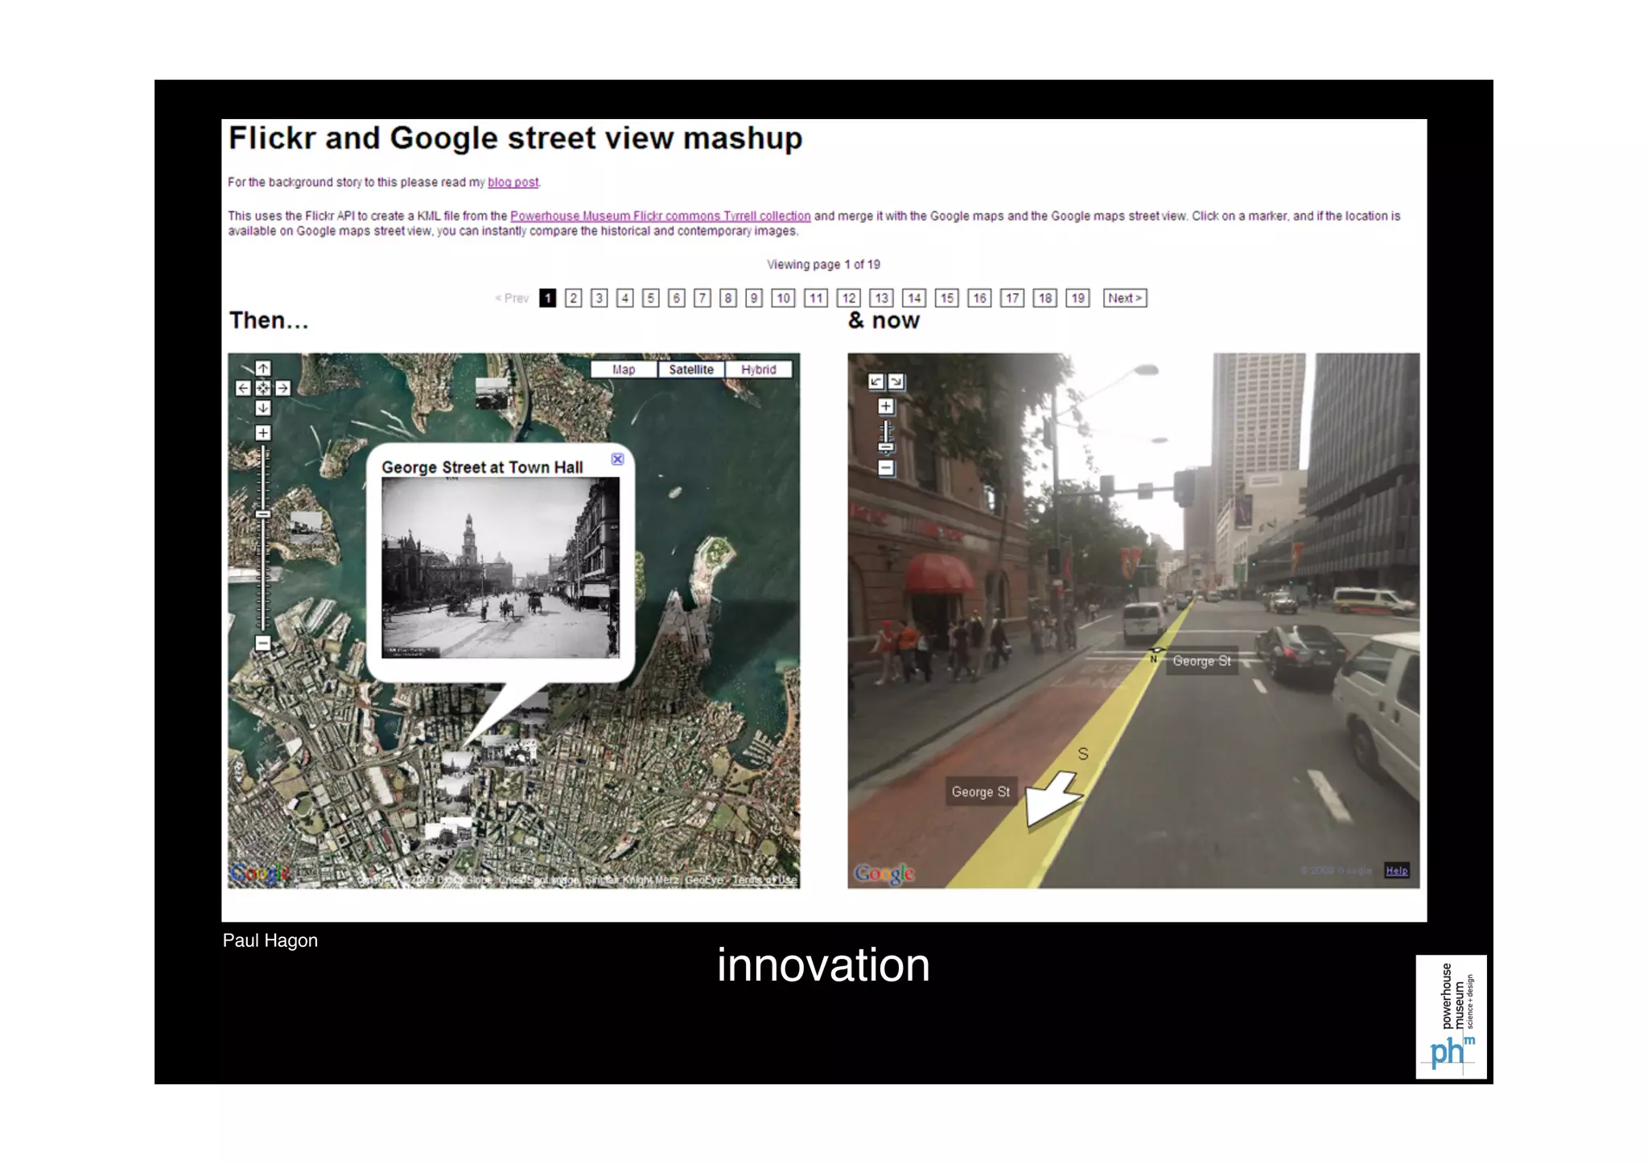The image size is (1648, 1164).
Task: Zoom in on street view
Action: (886, 406)
